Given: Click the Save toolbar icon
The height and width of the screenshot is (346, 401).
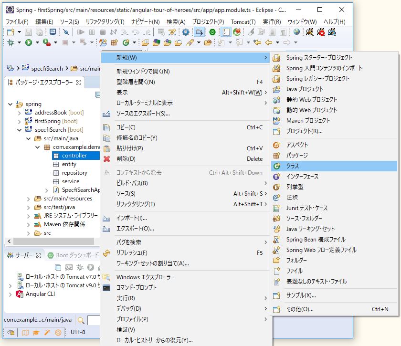Looking at the screenshot, I should click(28, 32).
